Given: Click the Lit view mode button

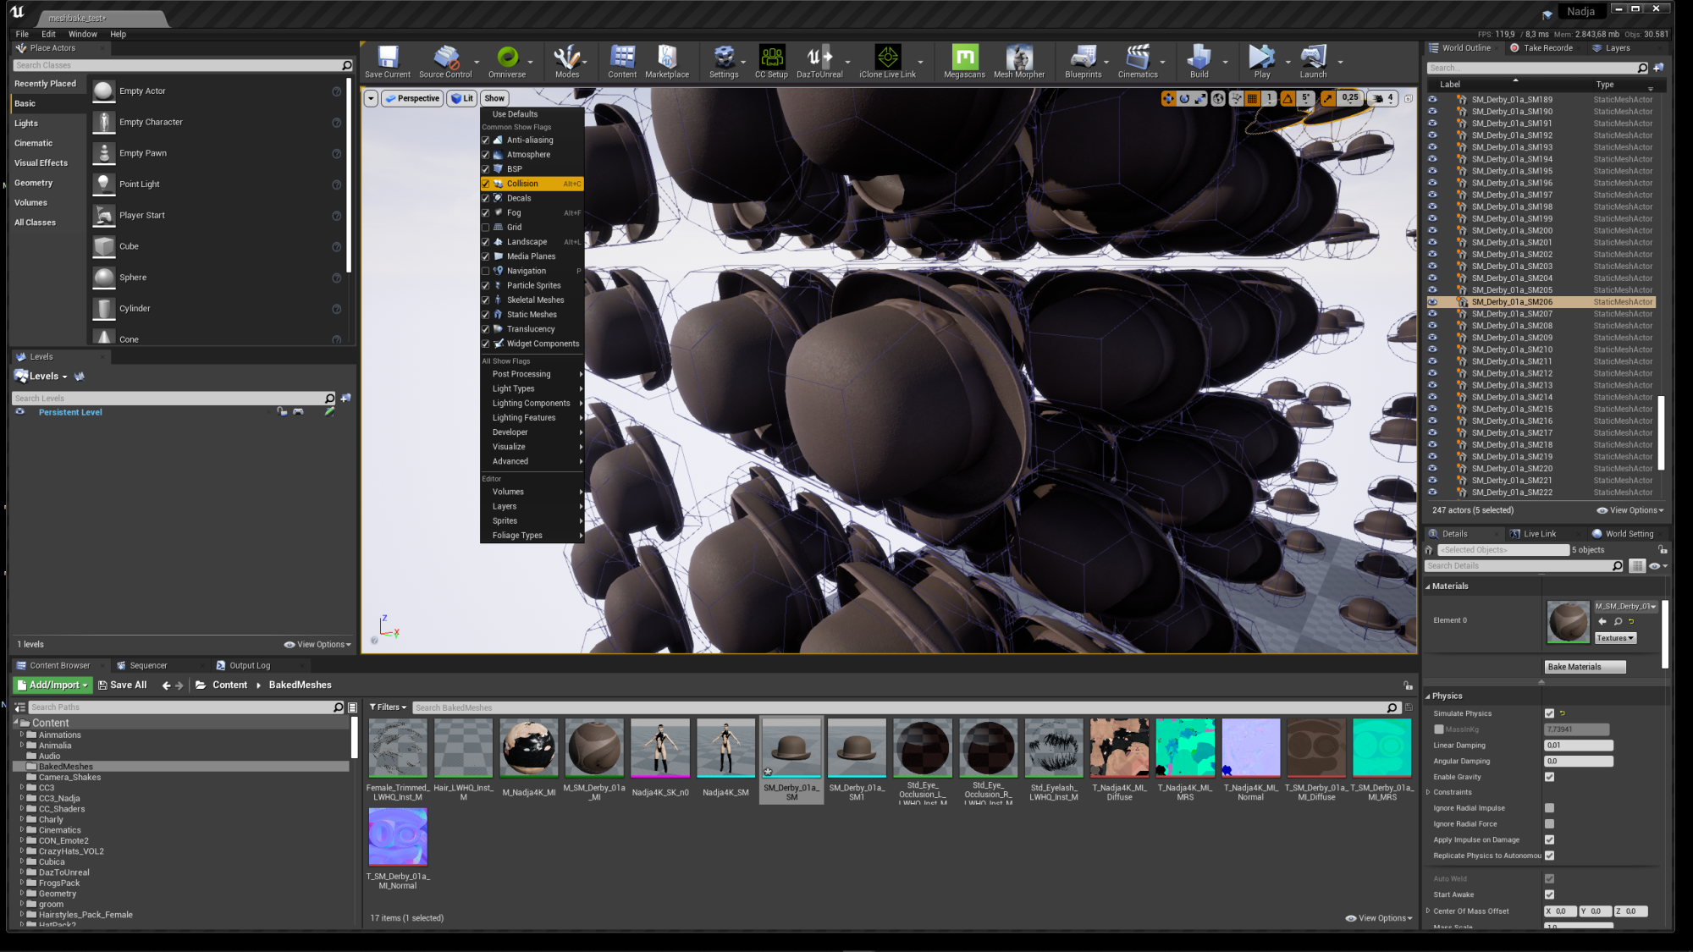Looking at the screenshot, I should [x=461, y=98].
